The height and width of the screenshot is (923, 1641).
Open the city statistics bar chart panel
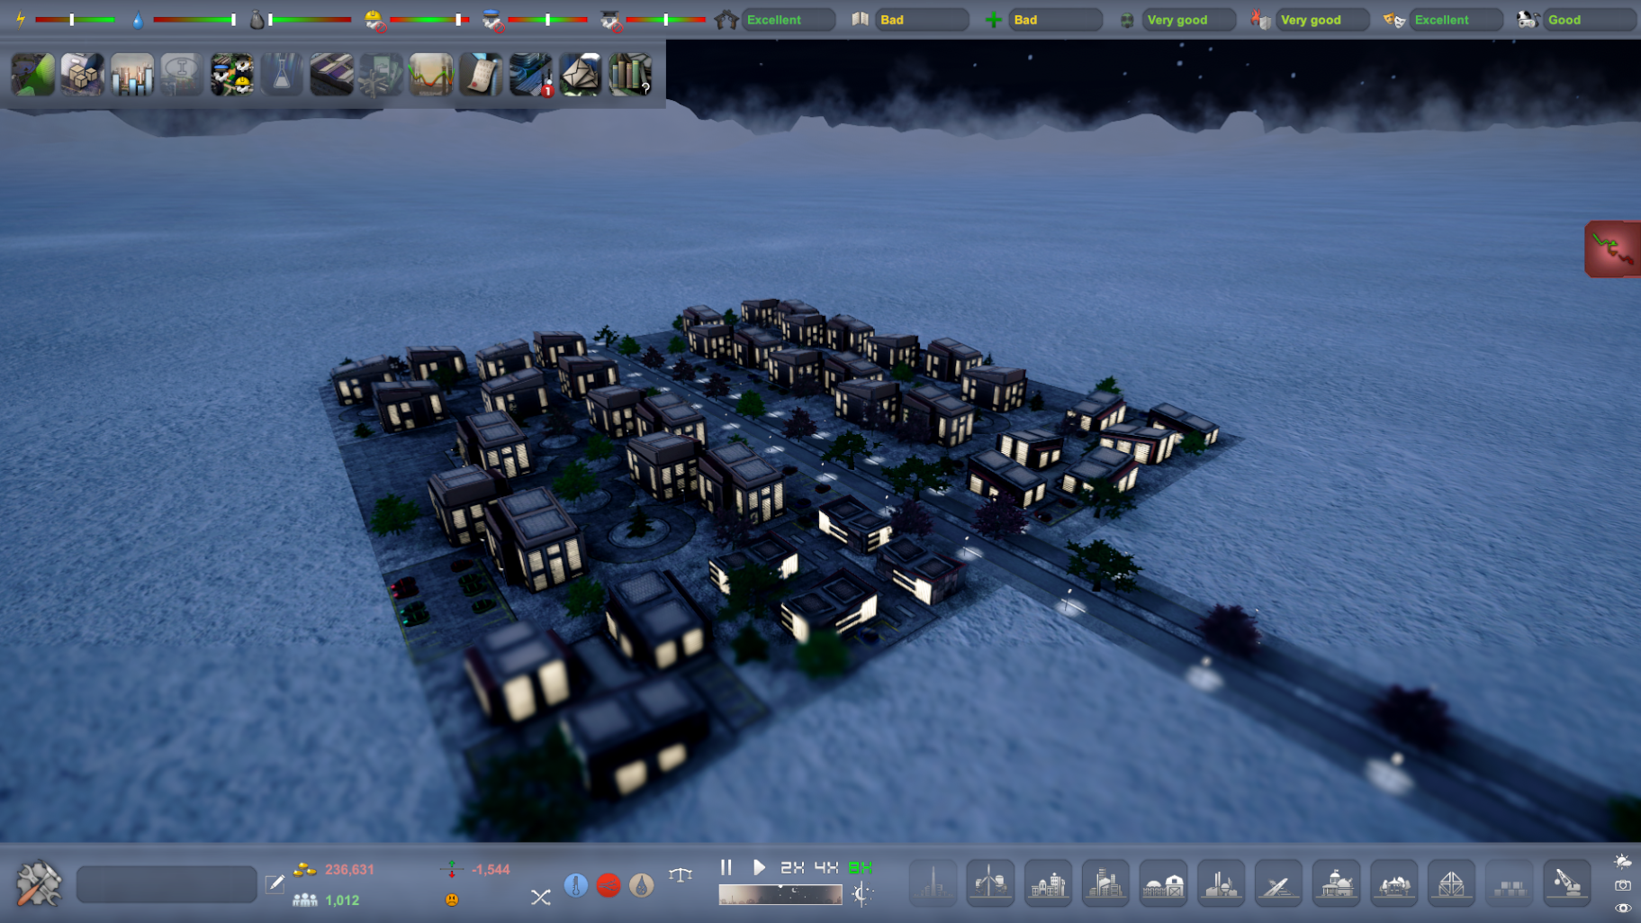tap(132, 74)
